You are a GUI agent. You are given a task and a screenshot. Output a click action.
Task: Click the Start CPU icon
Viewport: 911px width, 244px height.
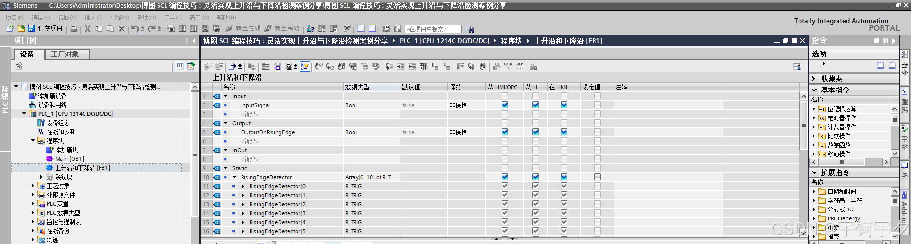click(x=322, y=28)
